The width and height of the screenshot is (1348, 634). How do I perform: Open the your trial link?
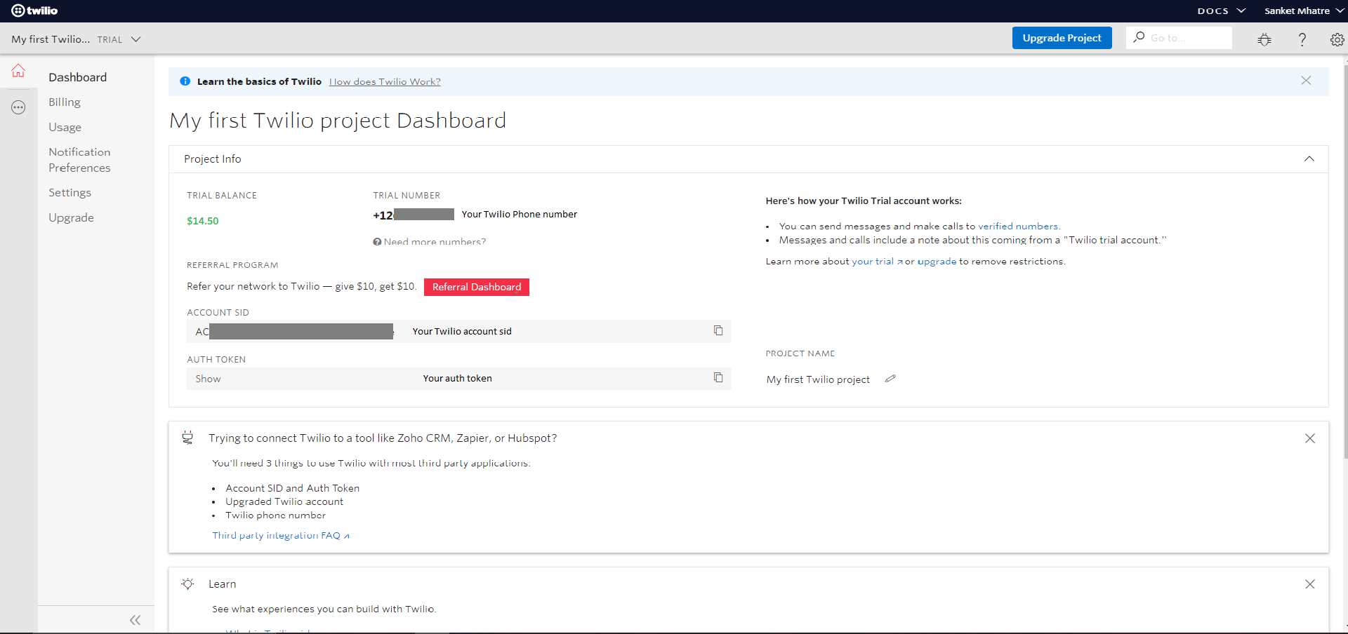877,261
